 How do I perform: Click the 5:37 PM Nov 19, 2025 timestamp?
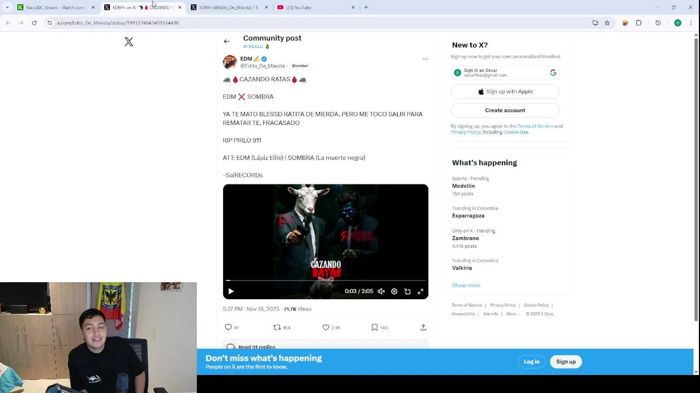pyautogui.click(x=251, y=309)
